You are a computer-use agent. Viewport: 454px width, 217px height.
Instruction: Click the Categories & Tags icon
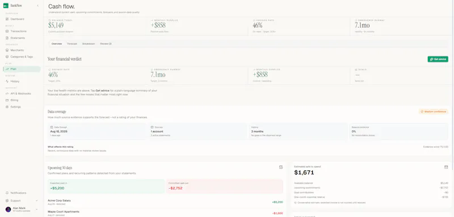tap(7, 57)
